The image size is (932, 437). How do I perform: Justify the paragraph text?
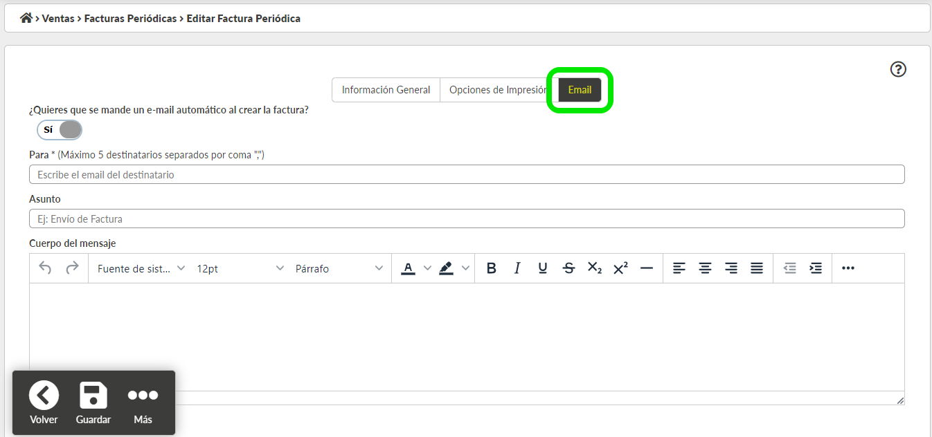pos(757,268)
